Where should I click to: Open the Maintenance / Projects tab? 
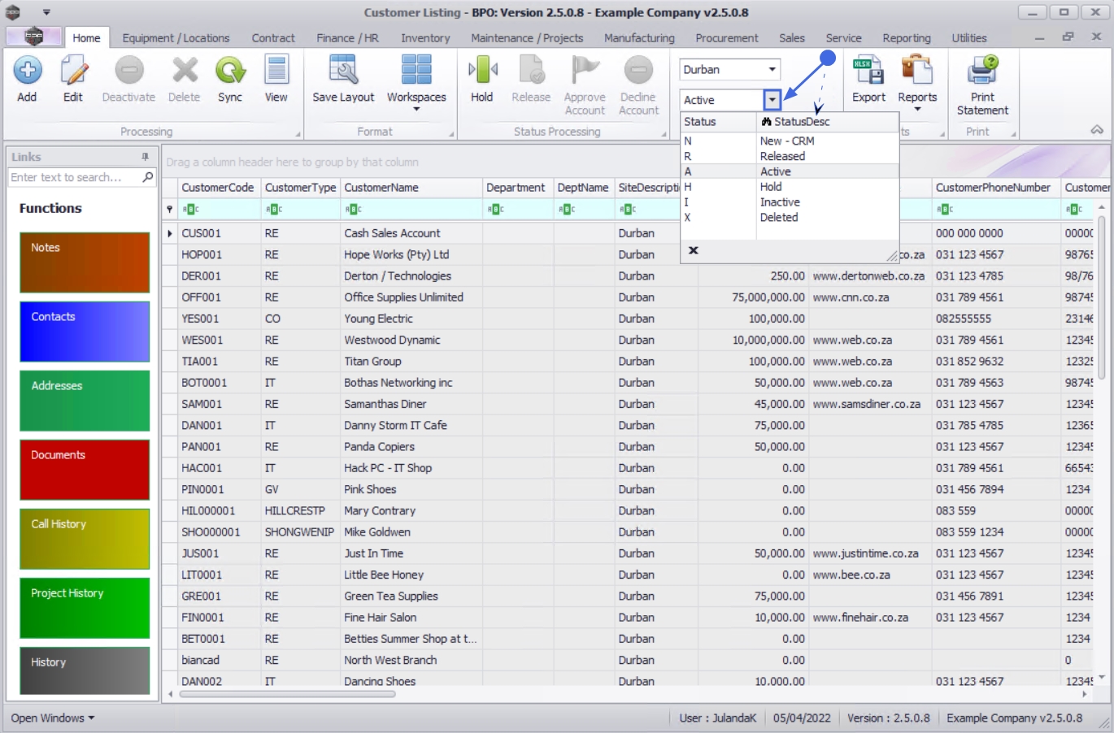[x=527, y=38]
